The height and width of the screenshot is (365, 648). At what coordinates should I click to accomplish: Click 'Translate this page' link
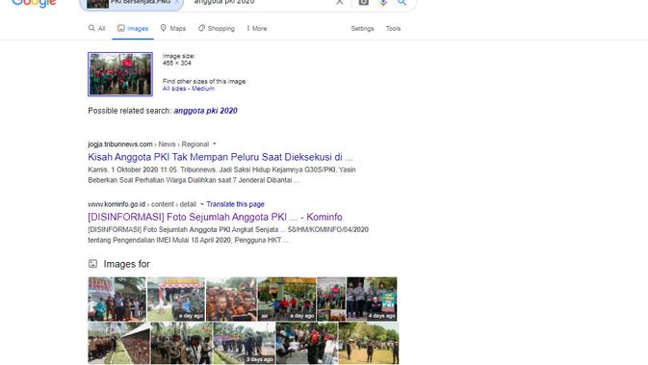[235, 204]
